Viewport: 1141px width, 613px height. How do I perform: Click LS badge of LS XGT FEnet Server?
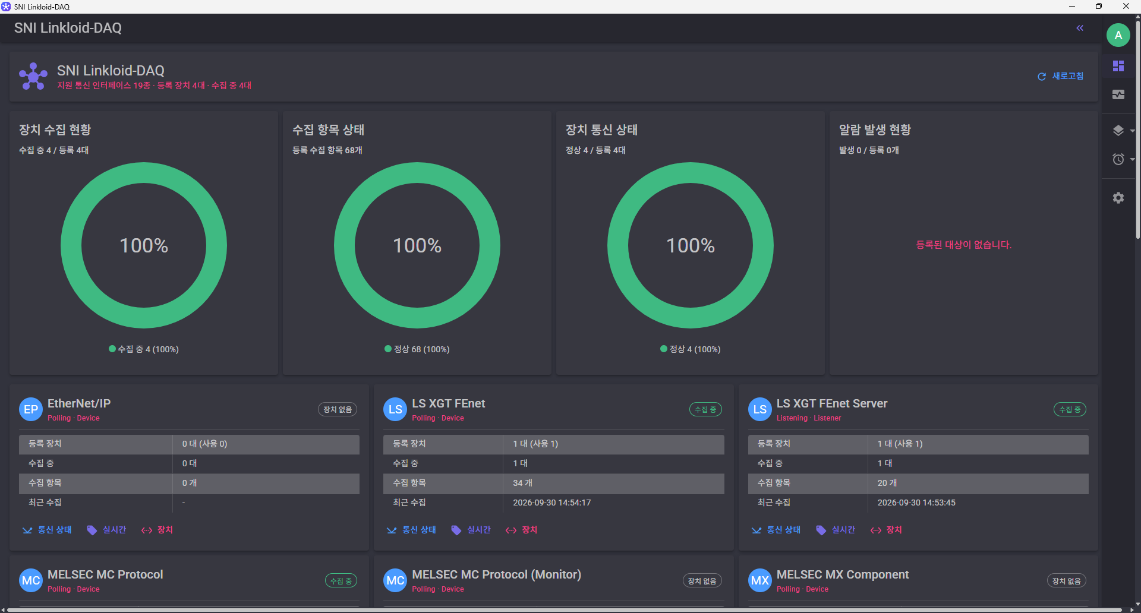click(759, 409)
